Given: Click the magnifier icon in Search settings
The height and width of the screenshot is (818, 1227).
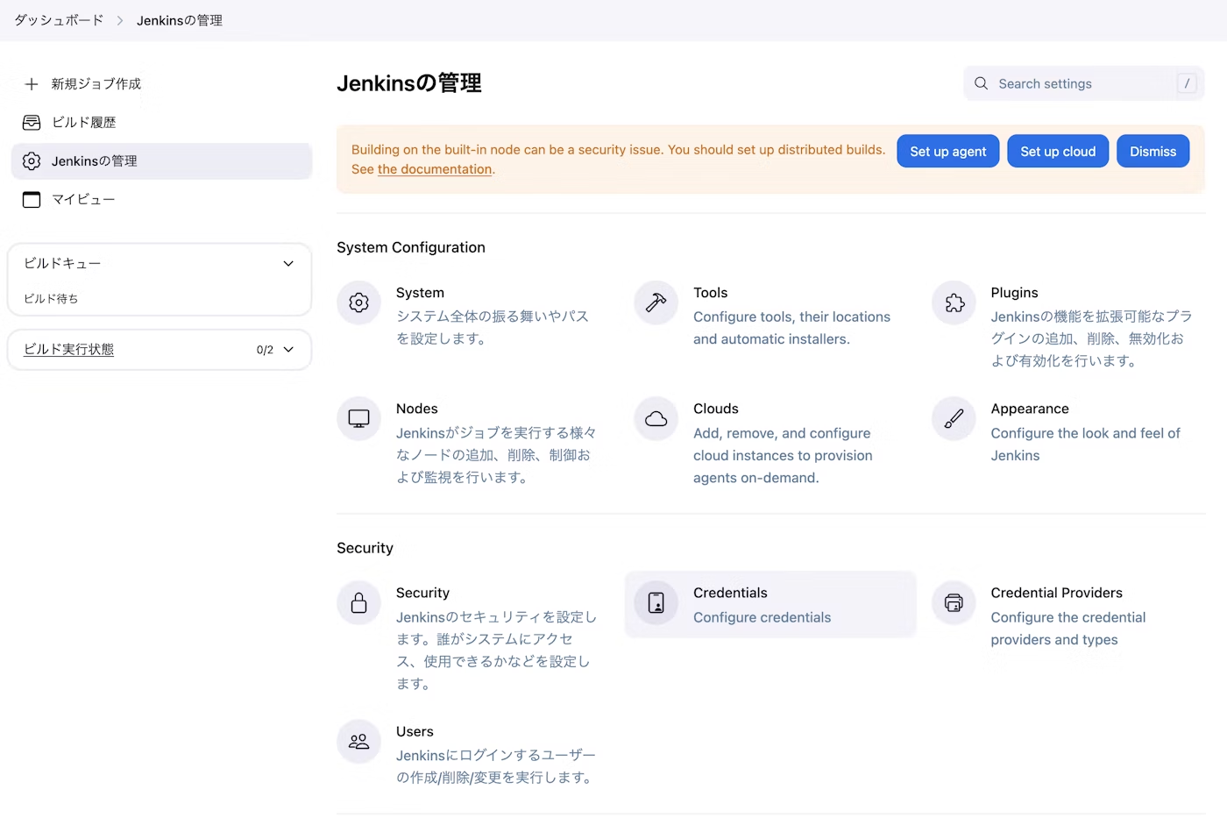Looking at the screenshot, I should pyautogui.click(x=982, y=83).
